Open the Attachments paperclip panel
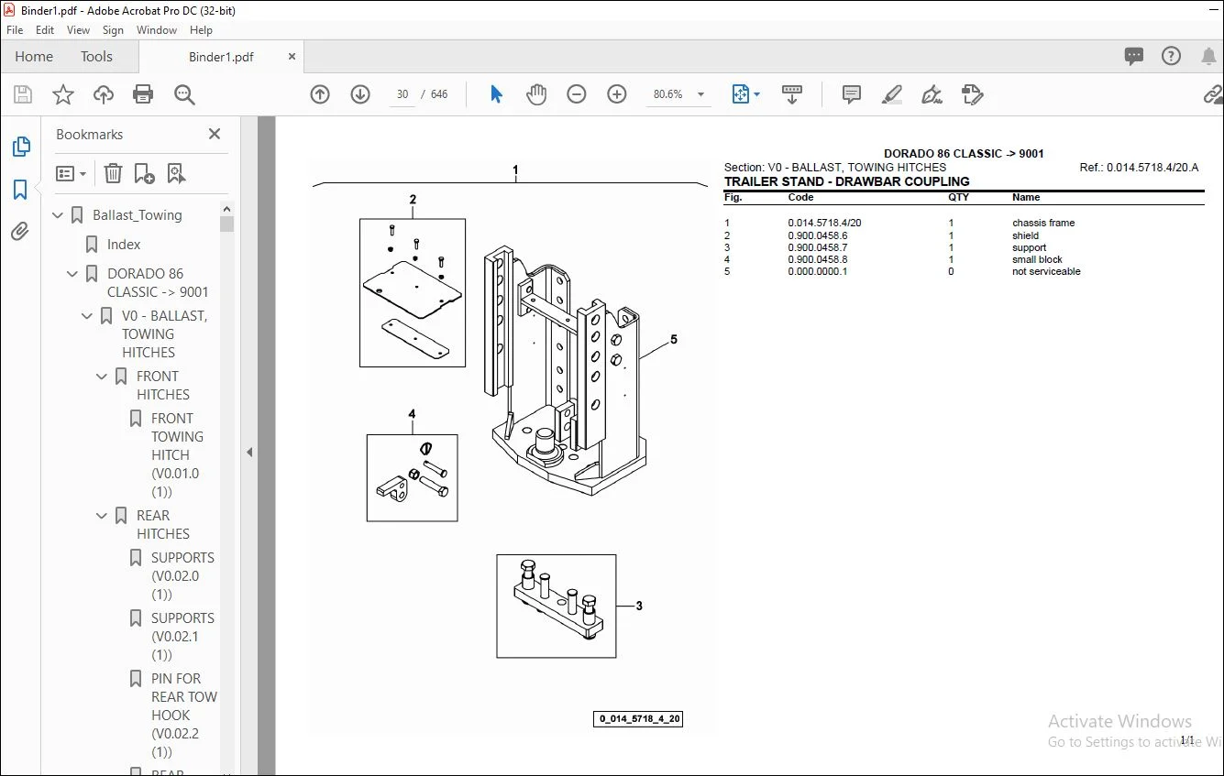Screen dimensions: 1224x776 (20, 232)
